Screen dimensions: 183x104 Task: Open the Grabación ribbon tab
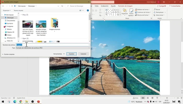coord(105,6)
